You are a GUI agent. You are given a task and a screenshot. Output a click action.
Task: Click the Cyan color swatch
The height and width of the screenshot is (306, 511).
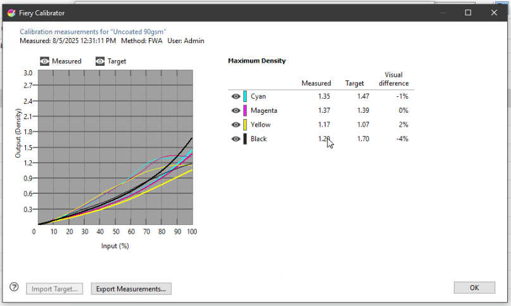click(x=245, y=96)
